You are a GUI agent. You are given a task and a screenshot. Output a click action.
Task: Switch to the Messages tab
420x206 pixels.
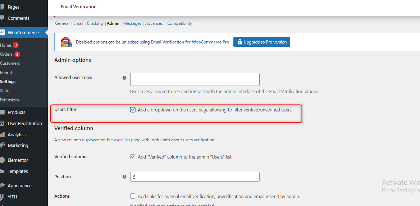pos(132,24)
